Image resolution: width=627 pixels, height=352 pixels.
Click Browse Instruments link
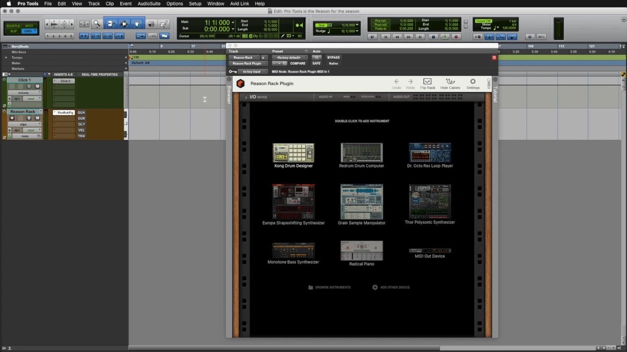tap(330, 287)
